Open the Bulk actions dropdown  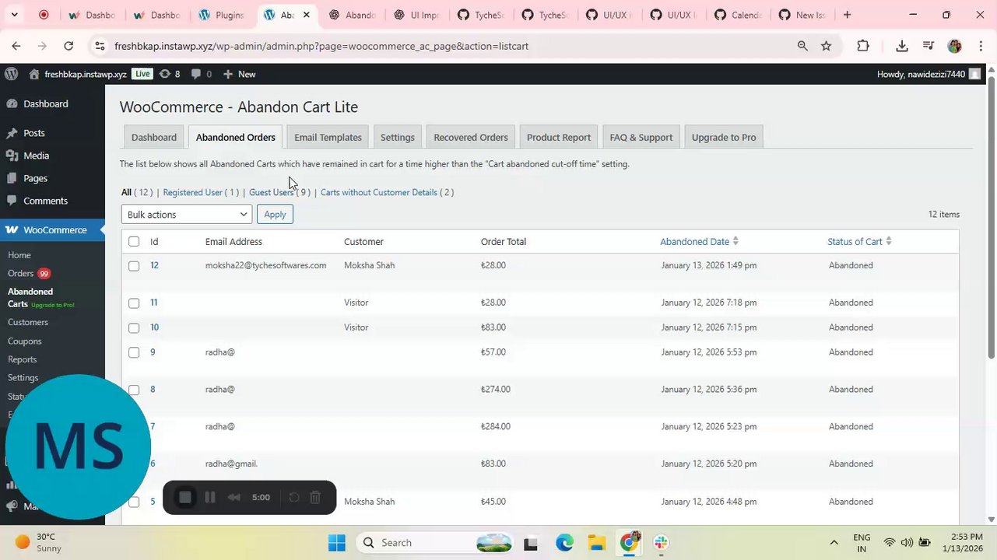point(187,215)
